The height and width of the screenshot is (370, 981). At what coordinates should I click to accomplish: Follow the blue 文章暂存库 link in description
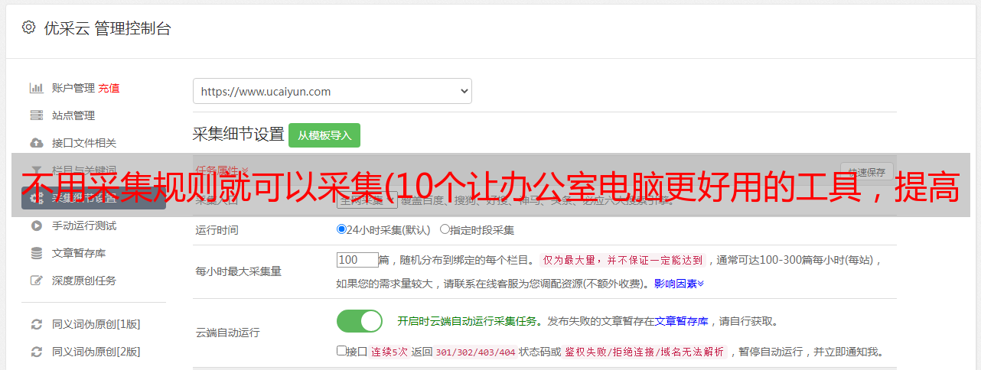[x=682, y=321]
